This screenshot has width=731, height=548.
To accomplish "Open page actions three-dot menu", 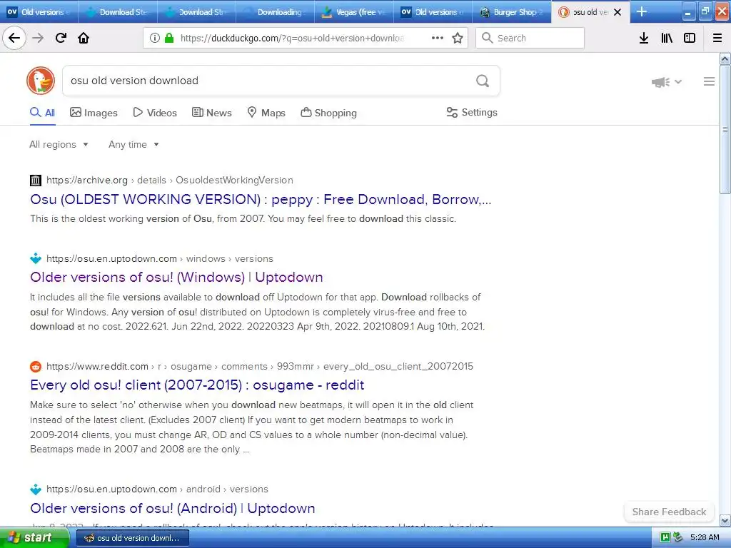I will (438, 38).
